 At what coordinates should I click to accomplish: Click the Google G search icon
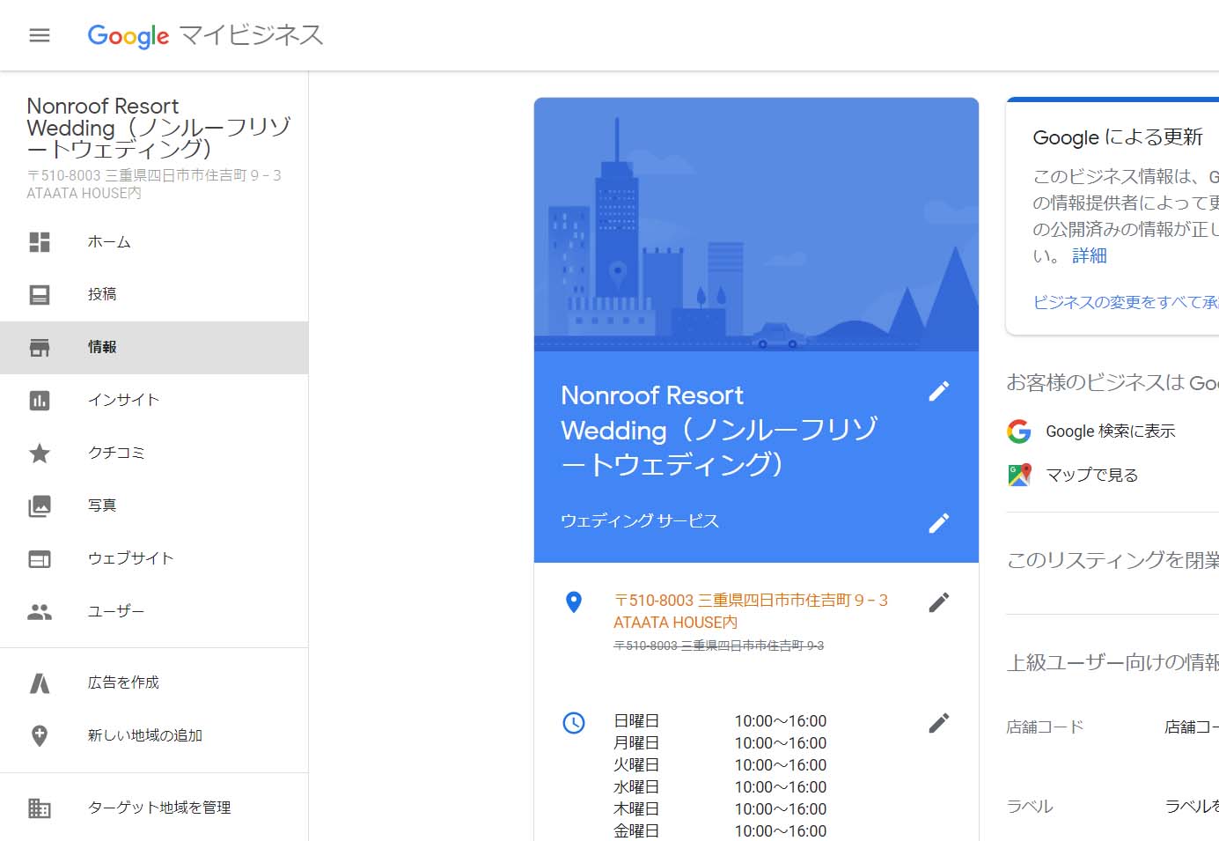pyautogui.click(x=1019, y=432)
